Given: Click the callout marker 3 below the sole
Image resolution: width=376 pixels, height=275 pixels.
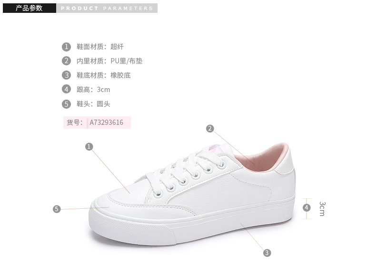Looking at the screenshot, I should 267,253.
